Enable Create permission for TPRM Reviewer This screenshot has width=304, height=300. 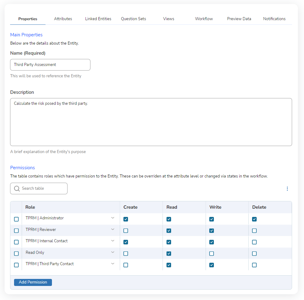[x=126, y=231]
